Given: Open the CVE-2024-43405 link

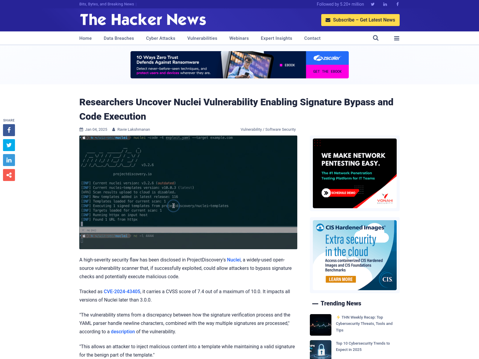Looking at the screenshot, I should click(x=122, y=291).
